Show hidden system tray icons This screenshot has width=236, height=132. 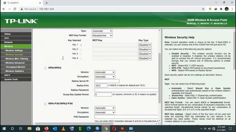tap(201, 129)
